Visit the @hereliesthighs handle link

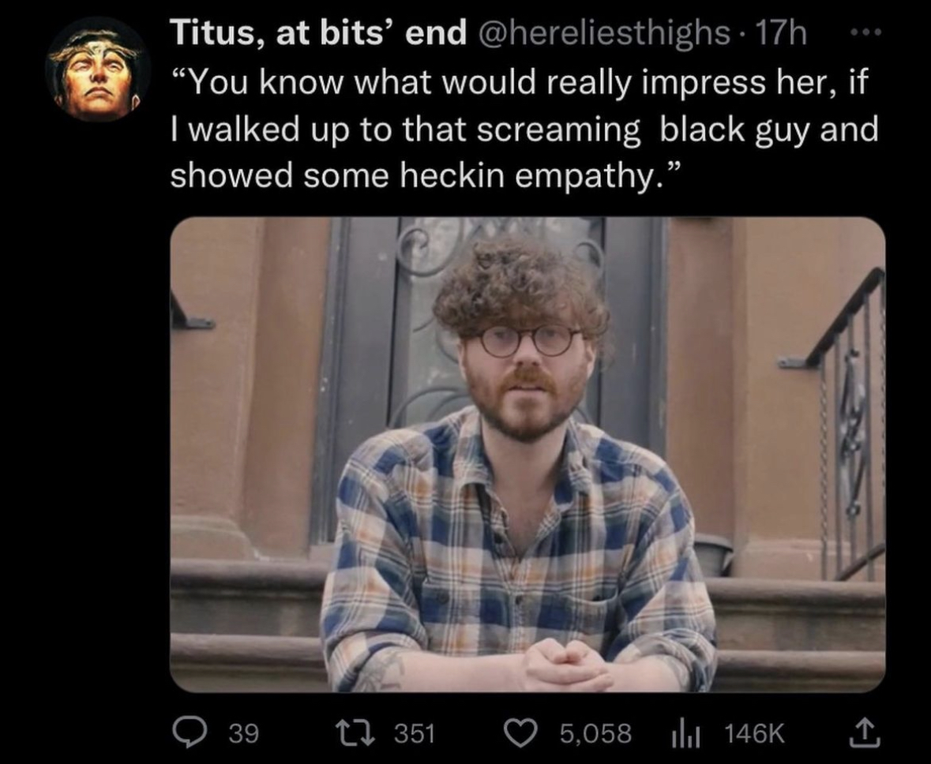click(x=602, y=33)
